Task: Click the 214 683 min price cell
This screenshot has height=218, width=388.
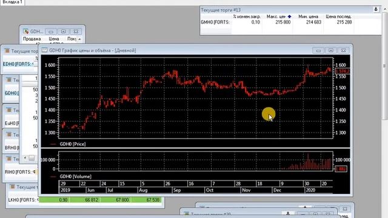Action: point(313,22)
